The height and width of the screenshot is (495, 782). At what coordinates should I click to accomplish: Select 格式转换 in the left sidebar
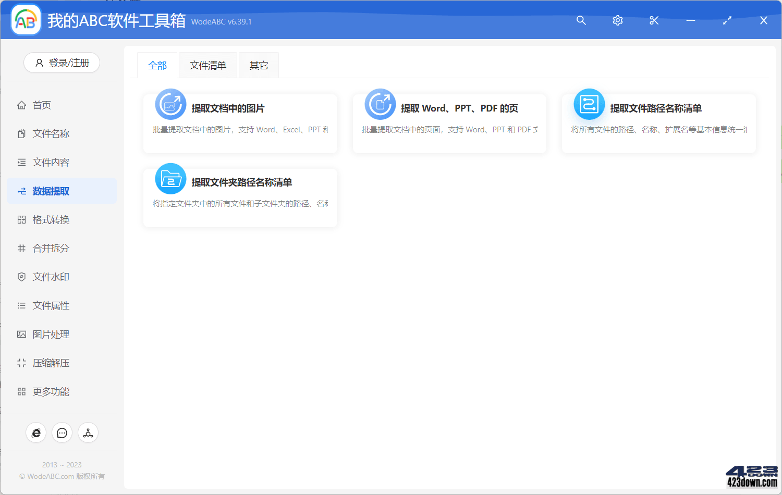pos(51,219)
